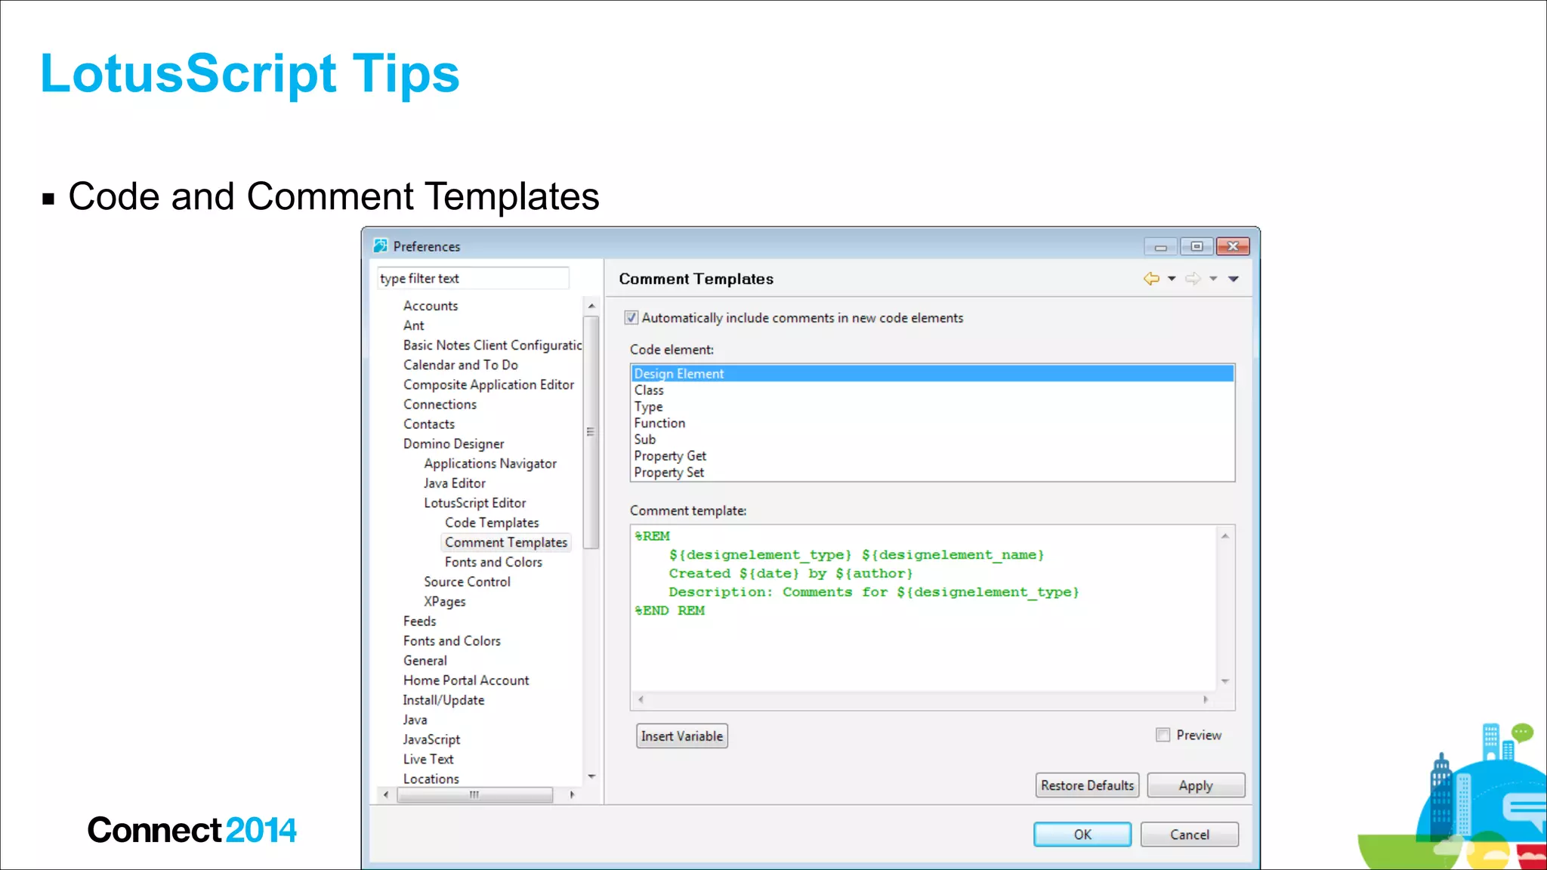Click comment template scroll-left arrow
The image size is (1547, 870).
pos(641,699)
